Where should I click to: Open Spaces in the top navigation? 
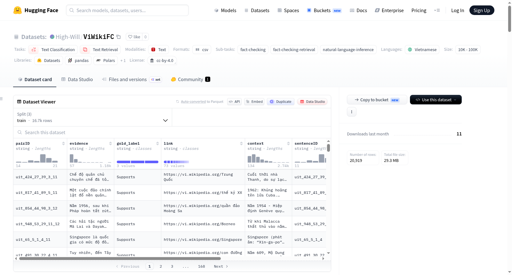pyautogui.click(x=288, y=10)
